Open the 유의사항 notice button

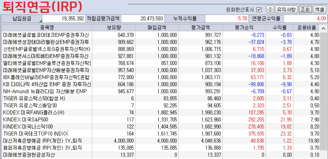tap(286, 9)
